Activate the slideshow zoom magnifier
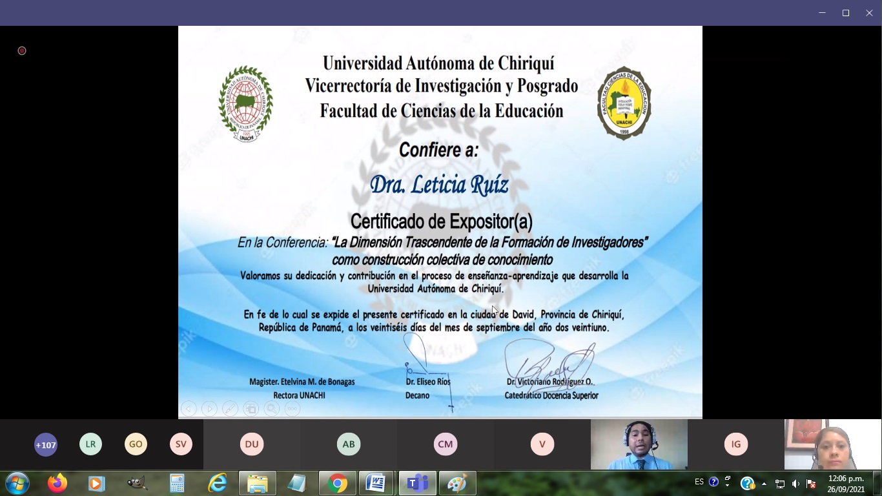Screen dimensions: 882x496 [272, 408]
